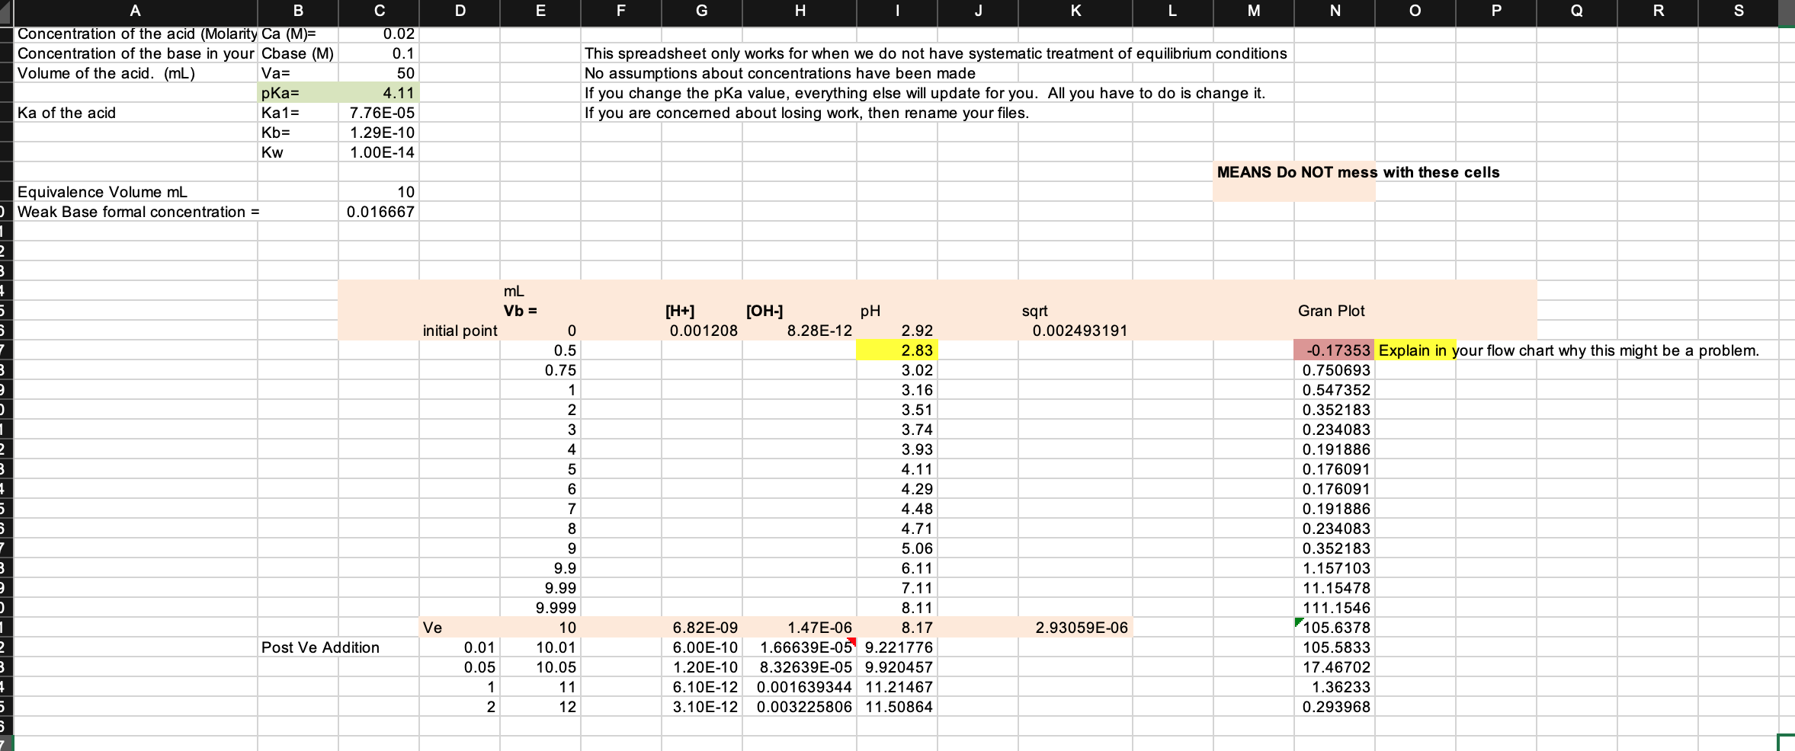The height and width of the screenshot is (751, 1795).
Task: Click the 'Gran Plot' heading cell
Action: point(1335,311)
